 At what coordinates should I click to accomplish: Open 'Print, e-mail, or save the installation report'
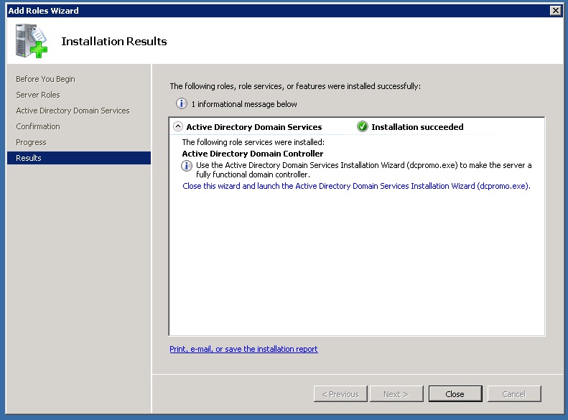pos(243,349)
